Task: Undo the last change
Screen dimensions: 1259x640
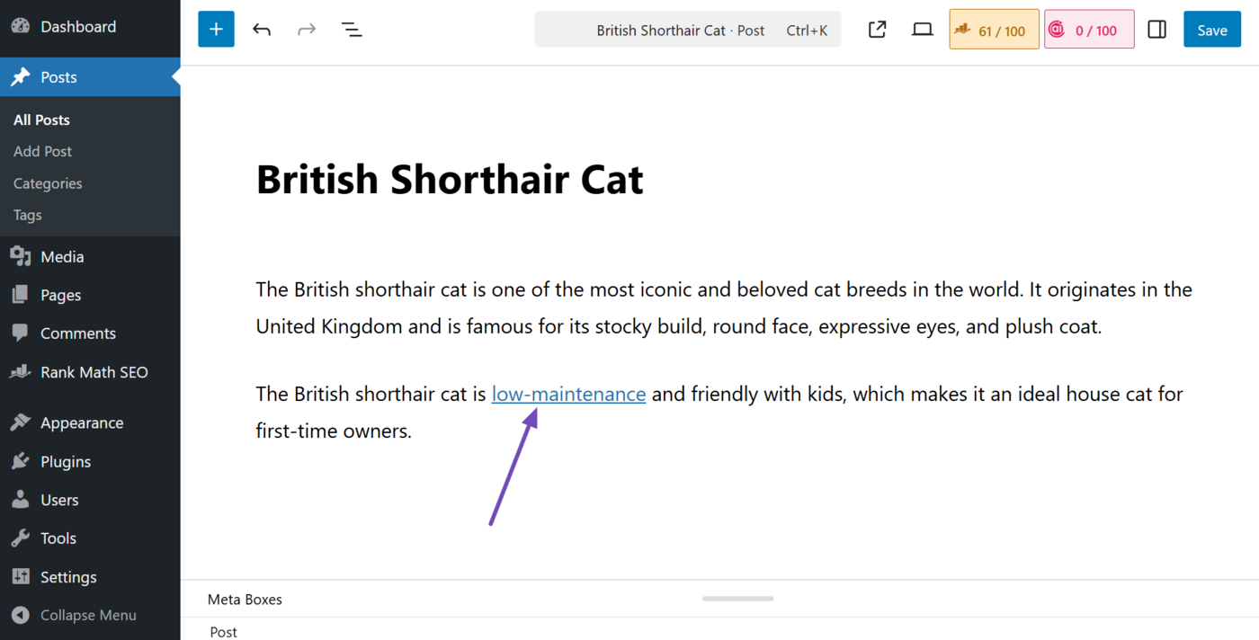Action: click(x=262, y=29)
